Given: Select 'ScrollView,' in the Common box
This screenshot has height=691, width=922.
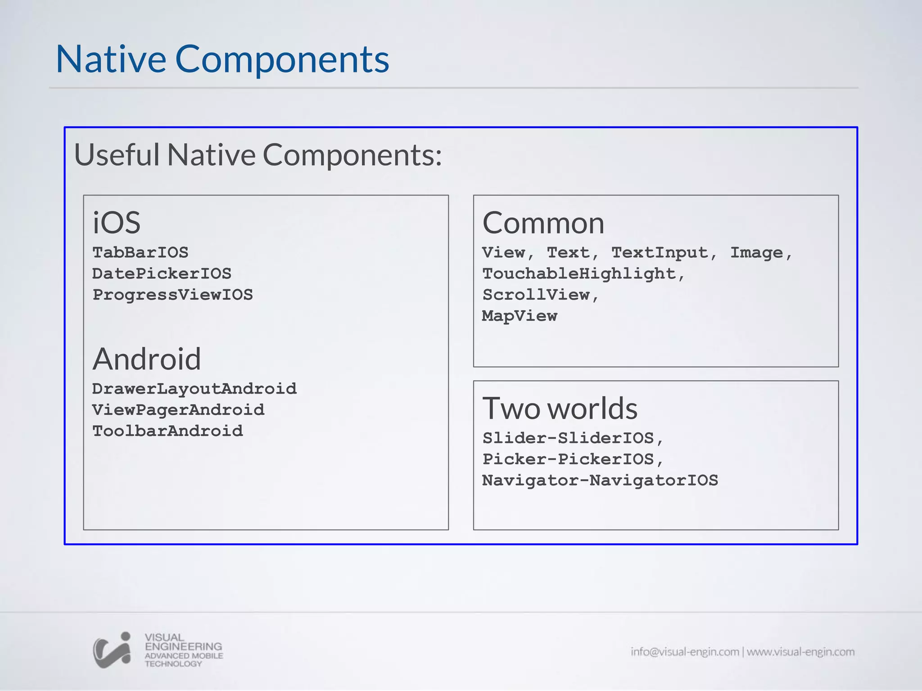Looking at the screenshot, I should (540, 295).
